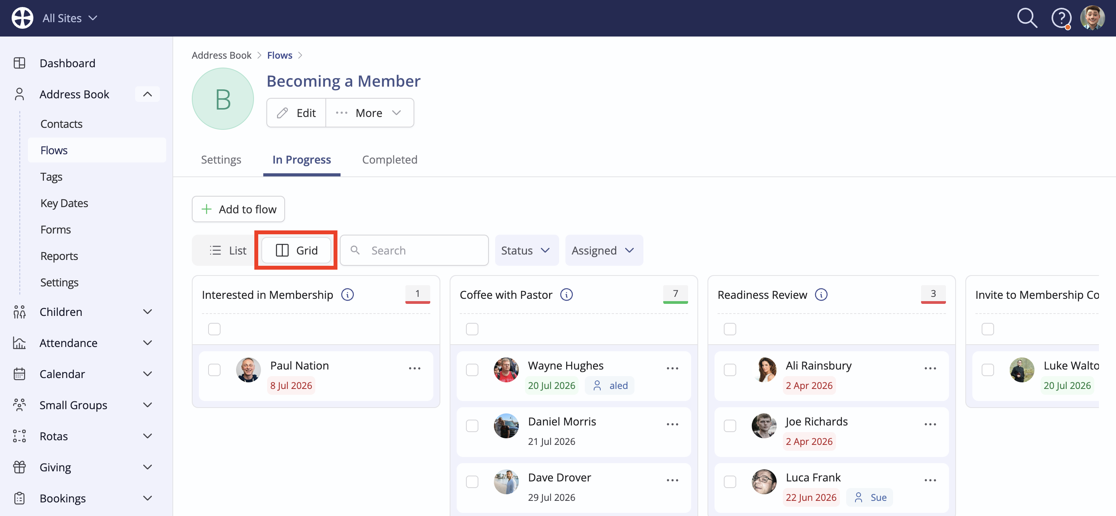Click the Children module icon
The width and height of the screenshot is (1116, 516).
click(19, 312)
